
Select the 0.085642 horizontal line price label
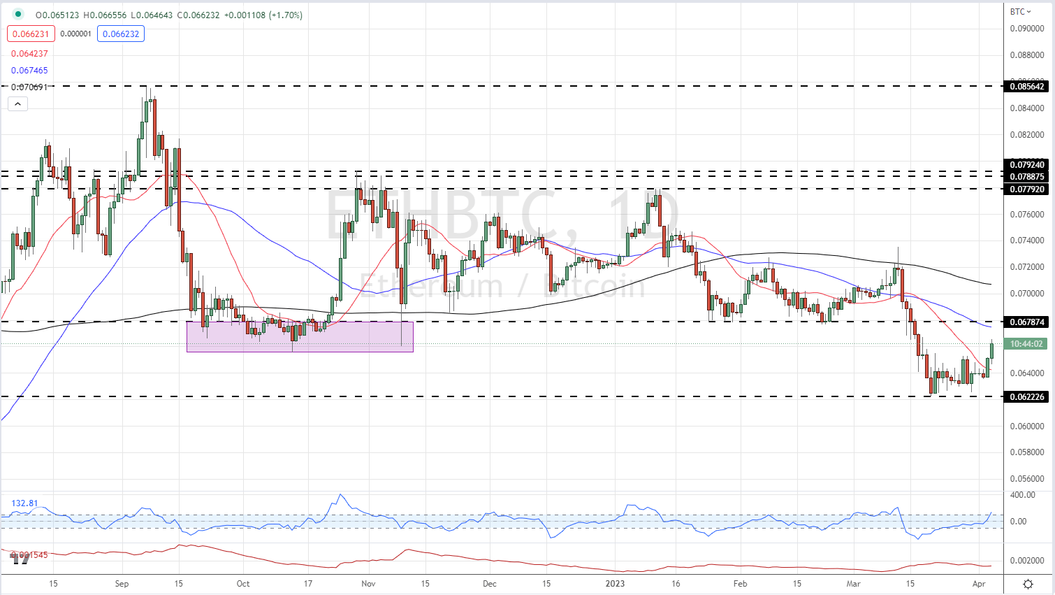(1027, 87)
